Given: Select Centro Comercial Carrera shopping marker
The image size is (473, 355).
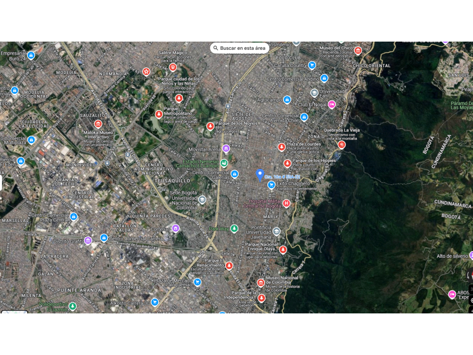Looking at the screenshot, I should 104,238.
